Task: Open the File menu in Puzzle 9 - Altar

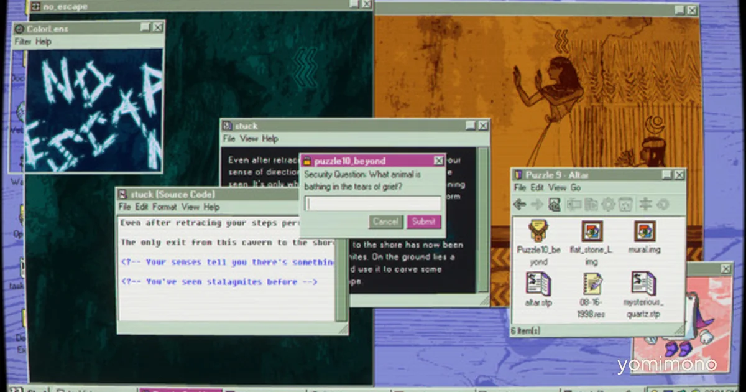Action: point(520,187)
